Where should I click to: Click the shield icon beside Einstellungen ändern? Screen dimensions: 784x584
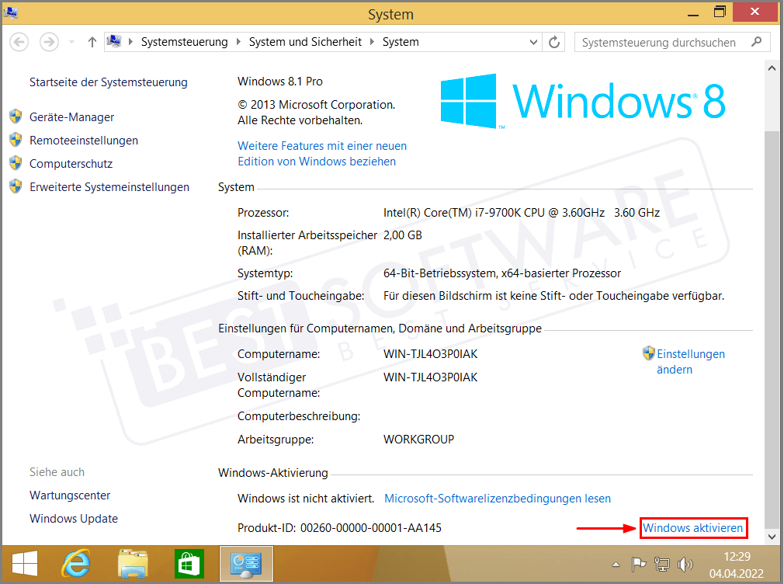click(x=648, y=353)
